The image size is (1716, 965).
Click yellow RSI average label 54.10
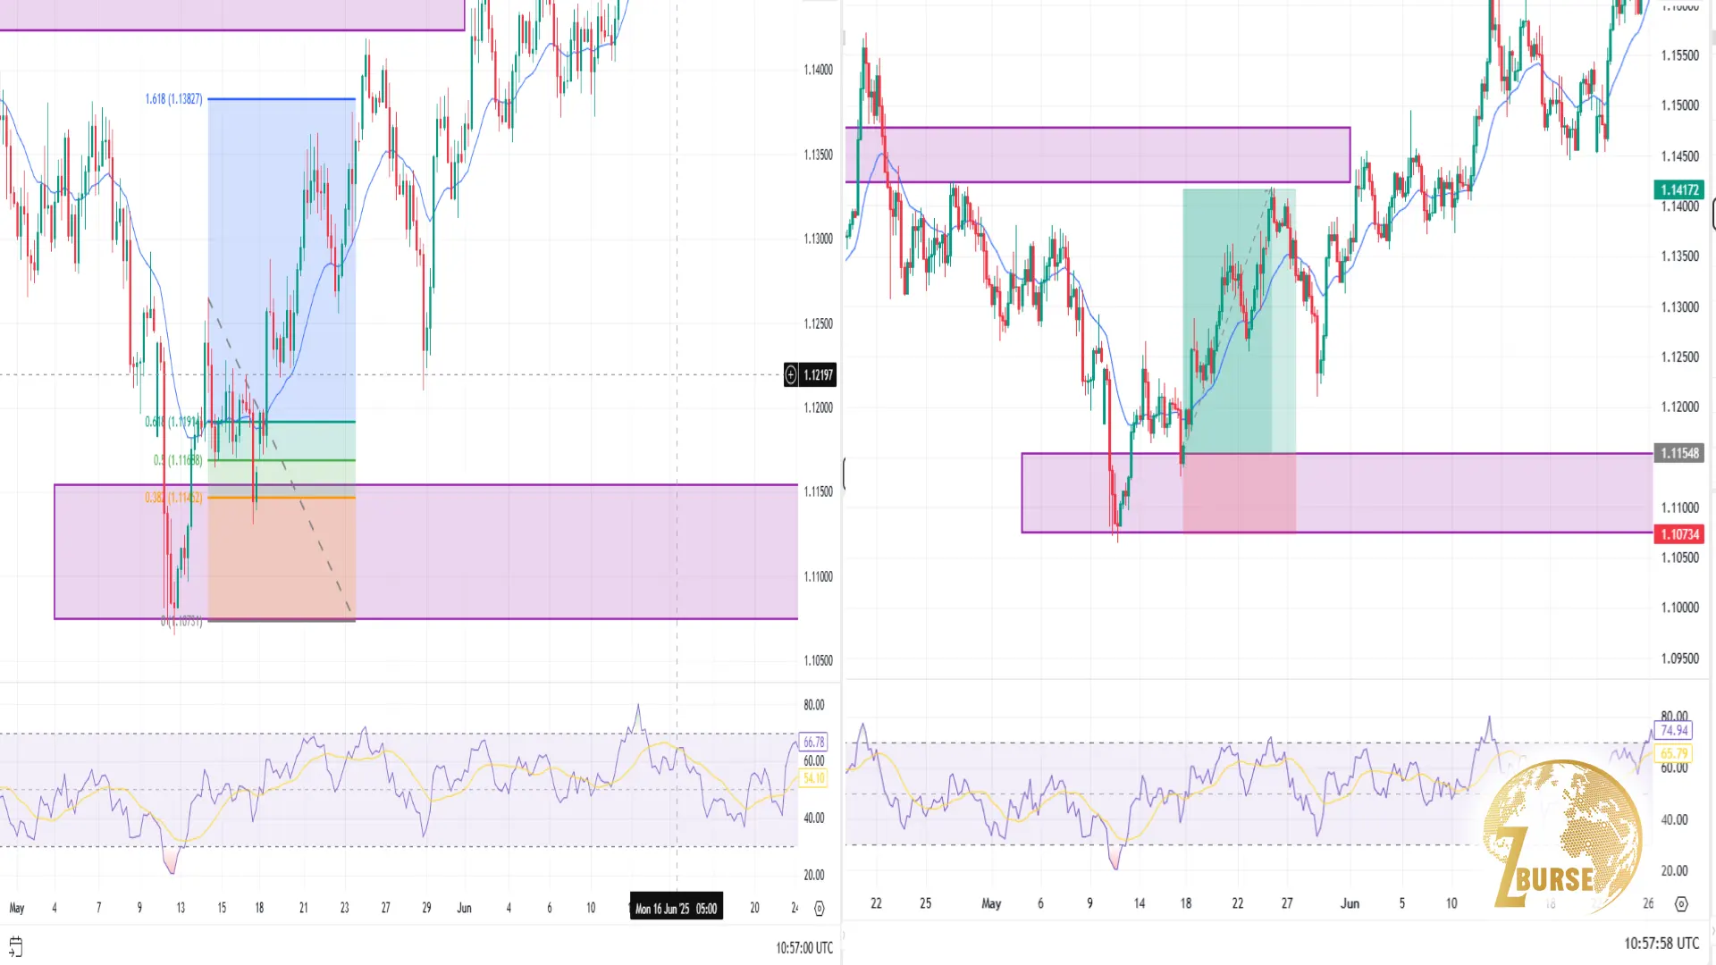(x=813, y=778)
